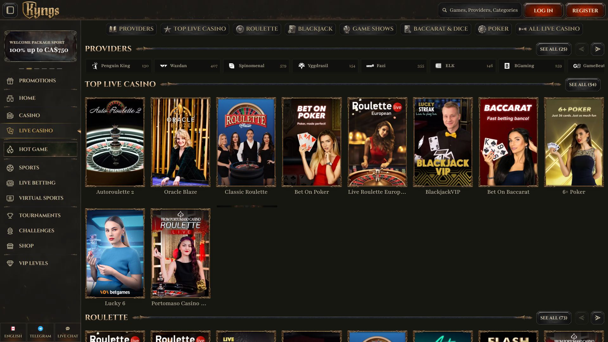Image resolution: width=608 pixels, height=342 pixels.
Task: Click the Virtual Sports icon
Action: tap(10, 198)
